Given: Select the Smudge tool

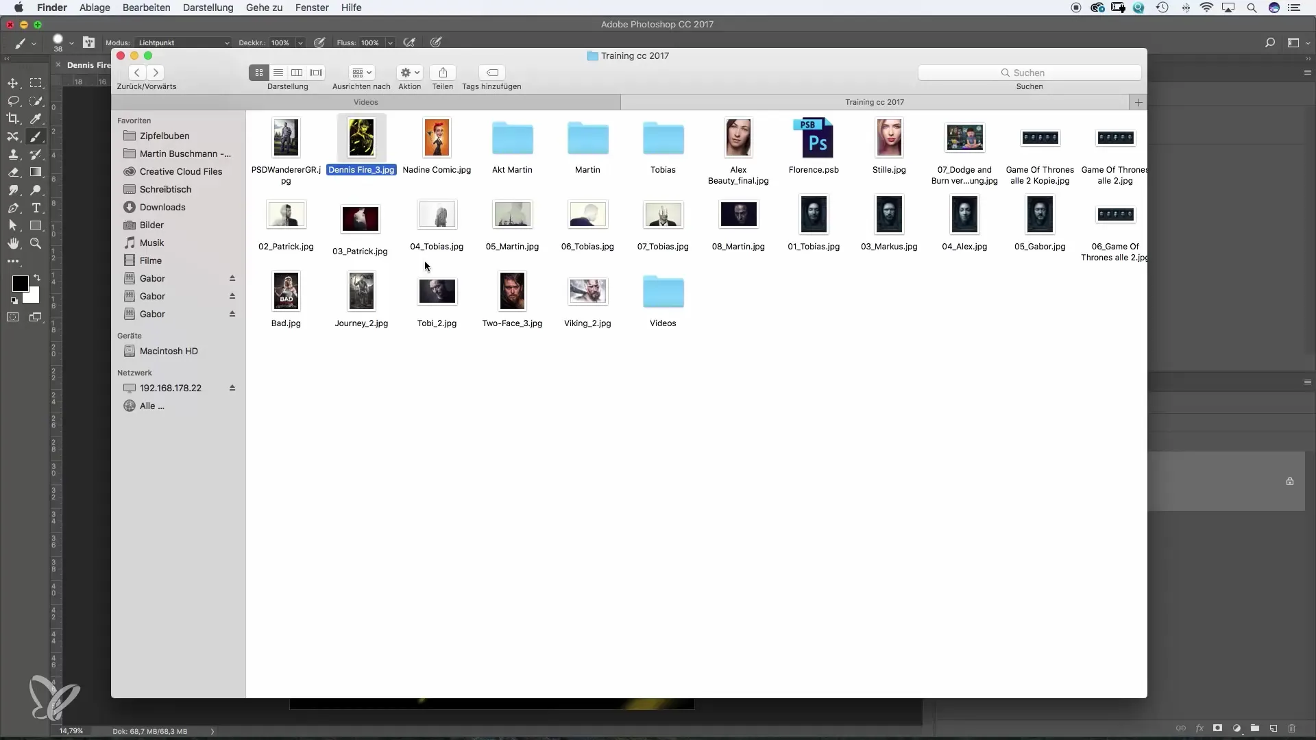Looking at the screenshot, I should pyautogui.click(x=13, y=190).
